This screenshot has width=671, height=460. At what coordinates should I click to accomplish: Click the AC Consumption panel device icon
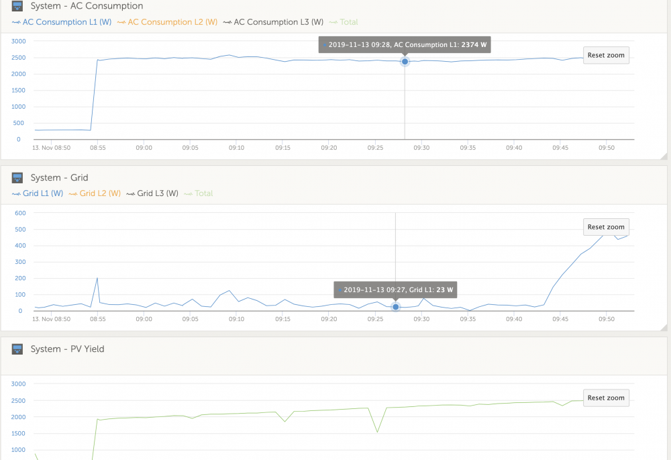click(17, 6)
